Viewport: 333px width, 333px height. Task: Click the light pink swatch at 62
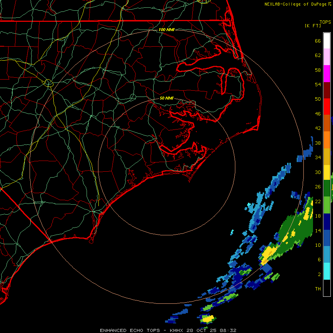(x=327, y=57)
